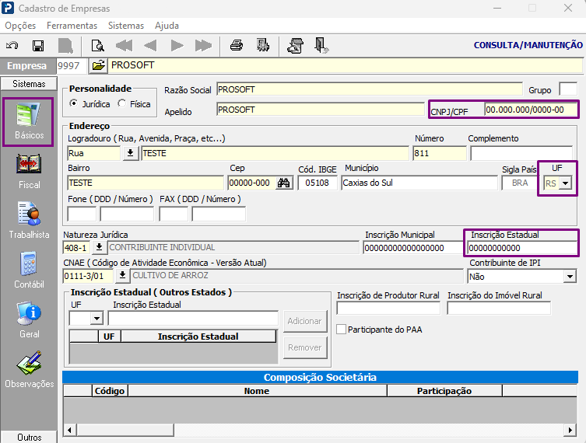586x443 pixels.
Task: Click the Razão Social field
Action: click(x=369, y=89)
